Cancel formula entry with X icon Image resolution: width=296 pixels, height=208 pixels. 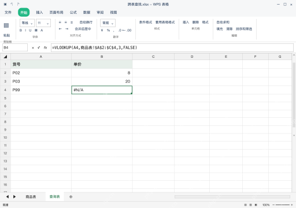pos(33,47)
